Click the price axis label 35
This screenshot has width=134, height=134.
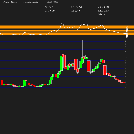tap(126, 71)
